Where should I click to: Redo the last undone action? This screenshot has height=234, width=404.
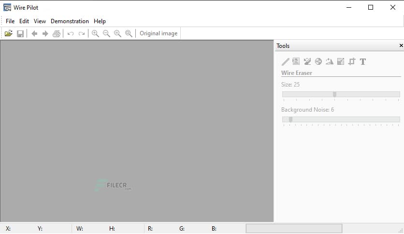click(81, 33)
